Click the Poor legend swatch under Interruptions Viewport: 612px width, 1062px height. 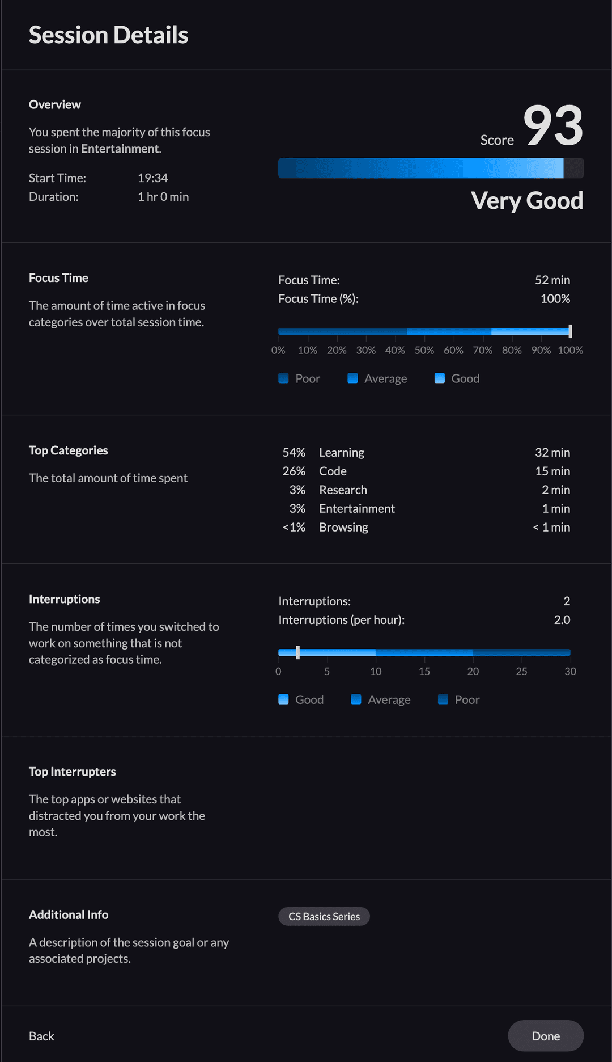443,699
